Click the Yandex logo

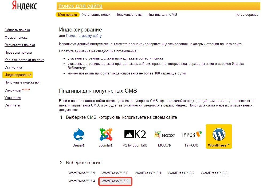[x=25, y=5]
